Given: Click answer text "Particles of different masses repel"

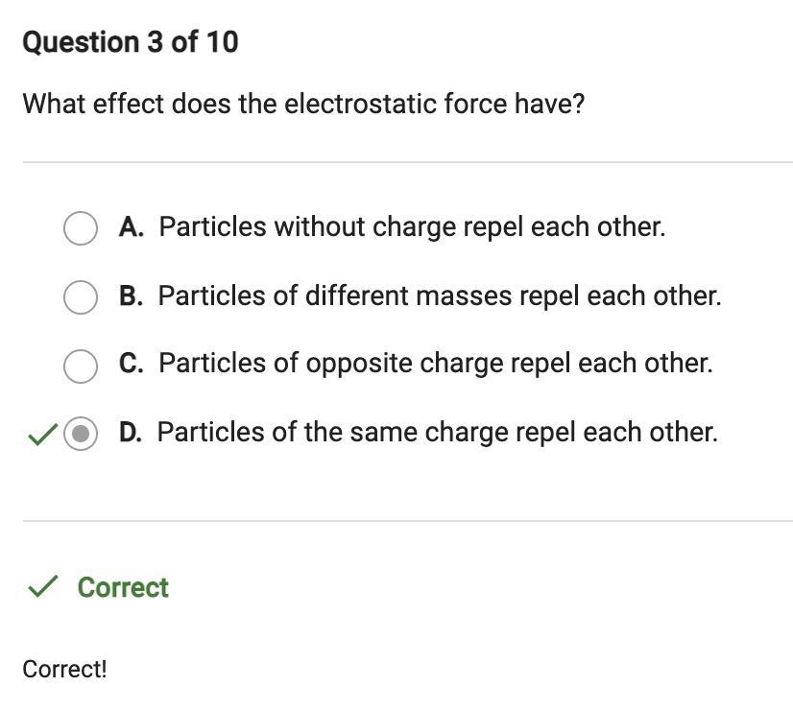Looking at the screenshot, I should coord(439,296).
